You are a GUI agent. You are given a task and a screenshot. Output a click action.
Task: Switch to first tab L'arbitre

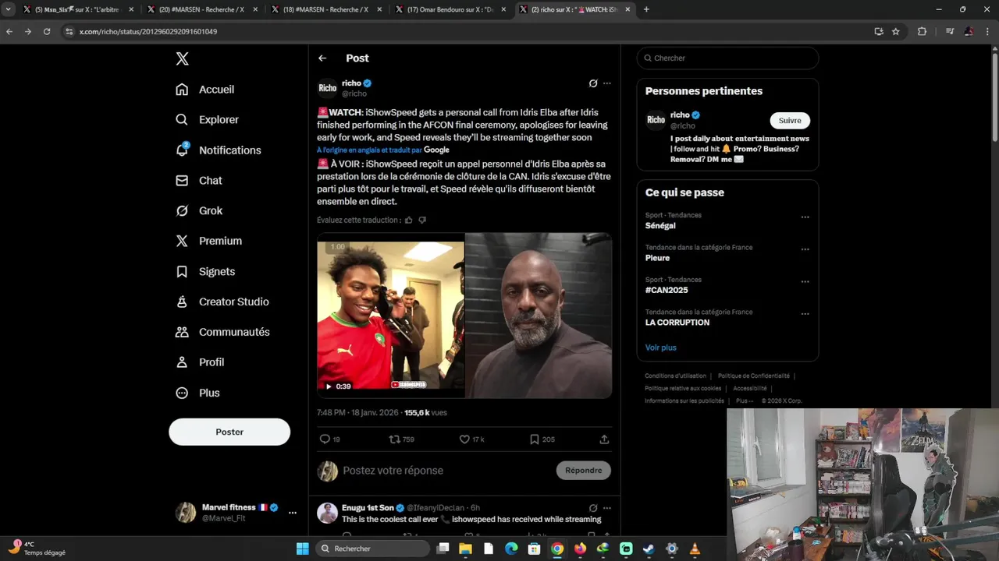pyautogui.click(x=77, y=9)
